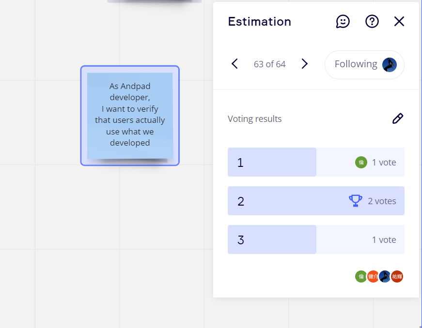The height and width of the screenshot is (328, 422).
Task: Click the trophy icon on the 2 votes row
Action: point(356,201)
